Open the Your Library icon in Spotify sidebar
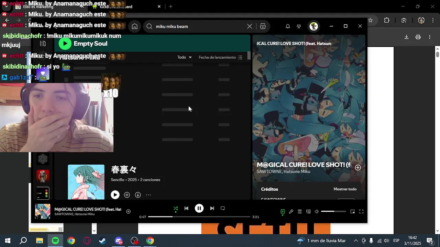 pyautogui.click(x=43, y=44)
